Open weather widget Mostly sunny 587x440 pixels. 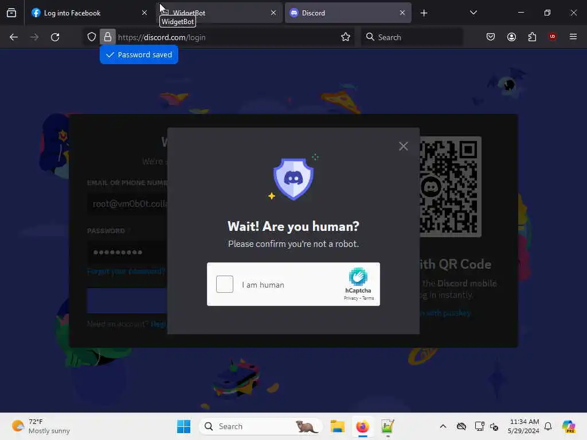(x=41, y=426)
